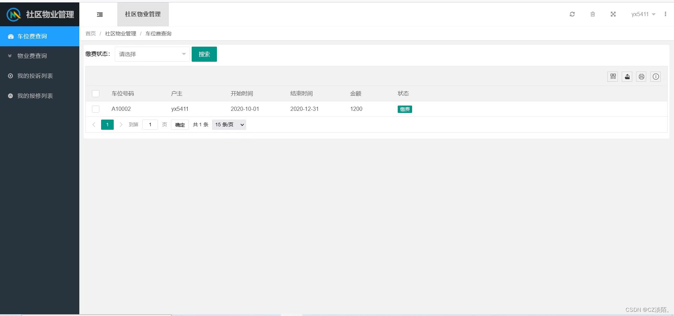Image resolution: width=674 pixels, height=316 pixels.
Task: Click the 金额 column header
Action: (x=356, y=94)
